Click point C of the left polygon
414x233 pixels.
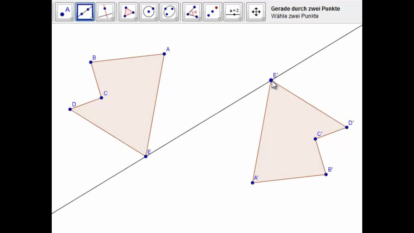coord(102,98)
